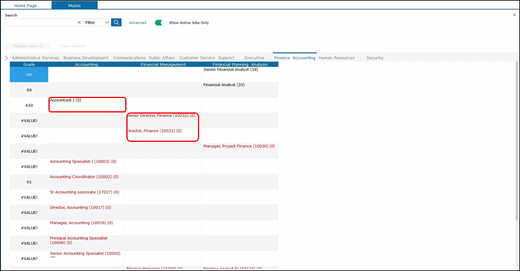This screenshot has width=520, height=271.
Task: Click inside the Search input field
Action: click(x=40, y=22)
